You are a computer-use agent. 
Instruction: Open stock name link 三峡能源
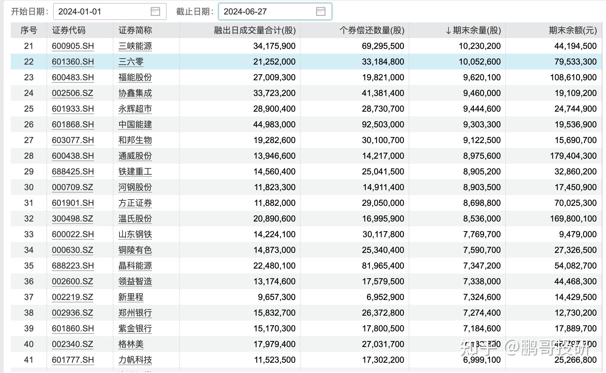click(x=135, y=46)
